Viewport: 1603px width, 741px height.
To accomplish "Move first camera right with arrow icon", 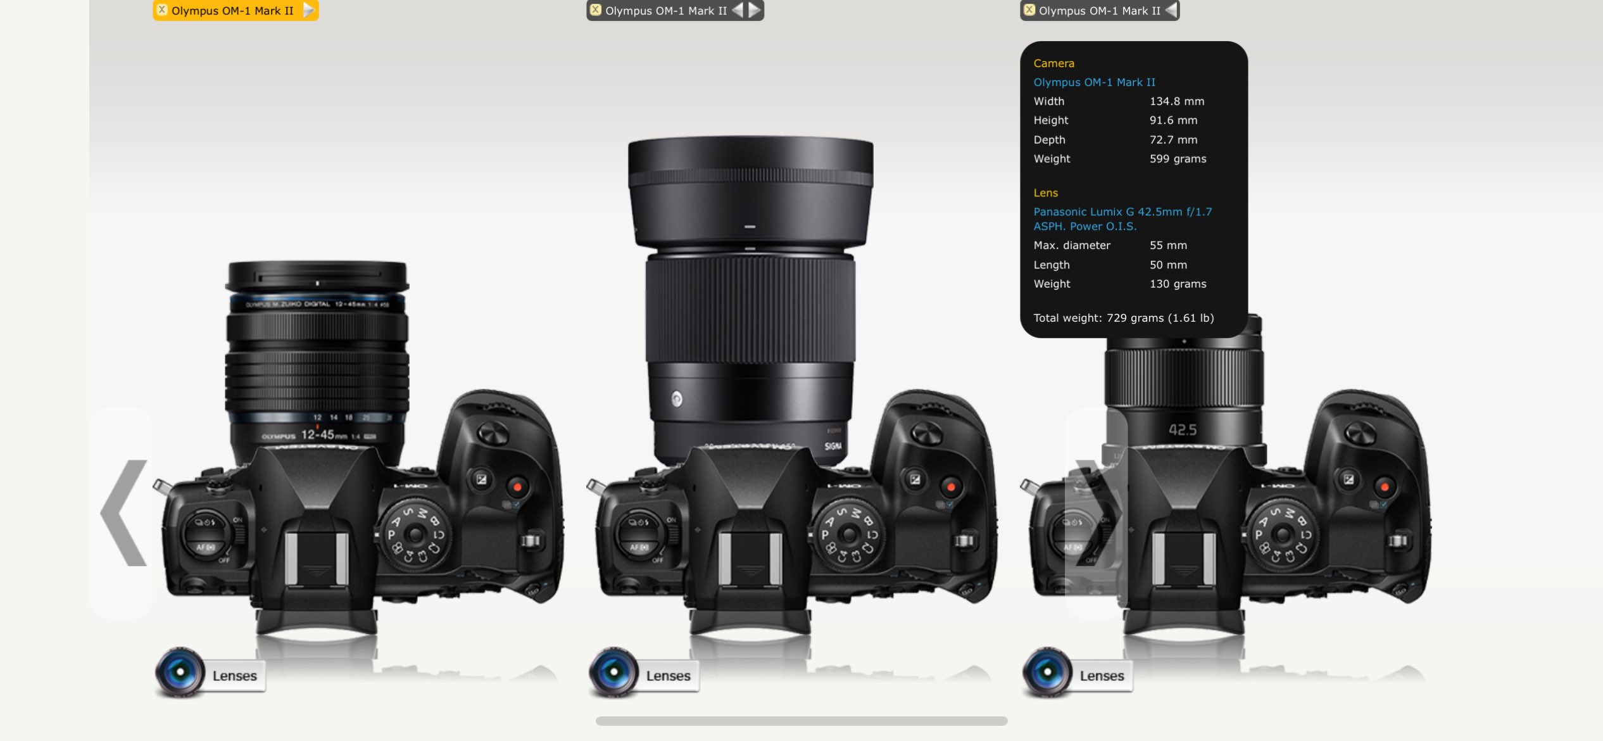I will click(308, 10).
